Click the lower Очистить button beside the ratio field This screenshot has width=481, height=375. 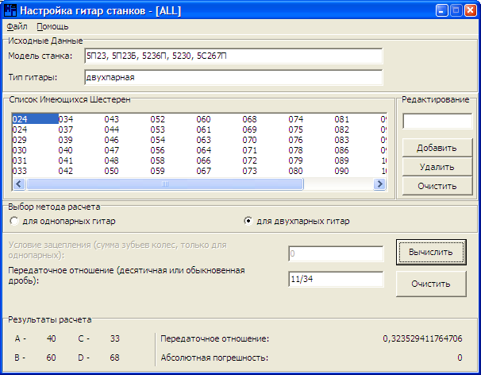(x=431, y=283)
